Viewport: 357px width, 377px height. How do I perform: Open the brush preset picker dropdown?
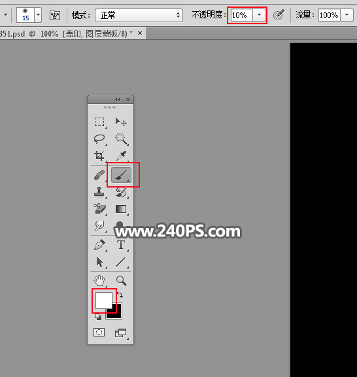tap(38, 15)
